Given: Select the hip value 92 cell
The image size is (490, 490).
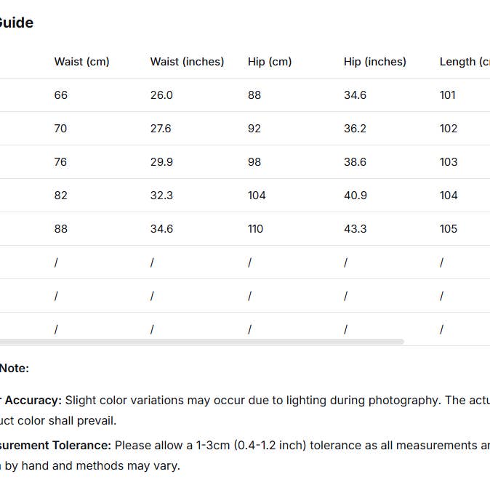Looking at the screenshot, I should 254,129.
